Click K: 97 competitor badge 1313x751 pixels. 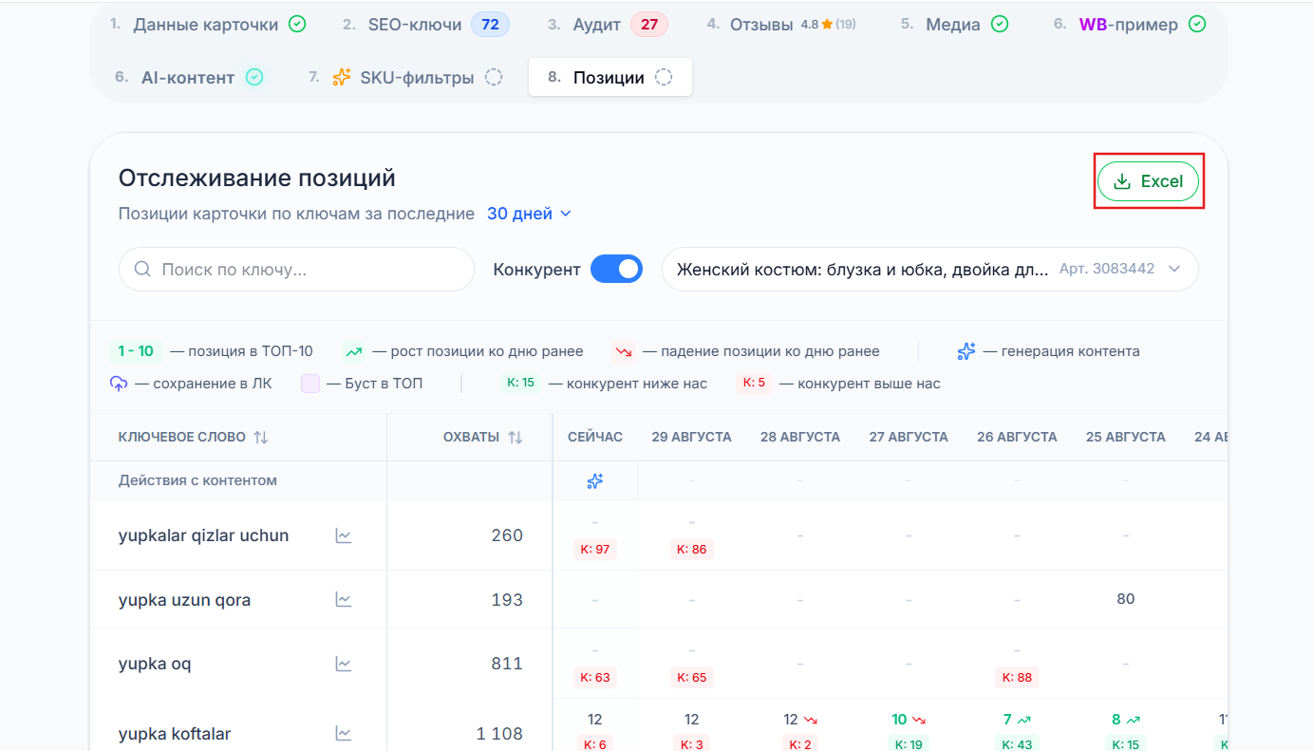click(x=595, y=549)
